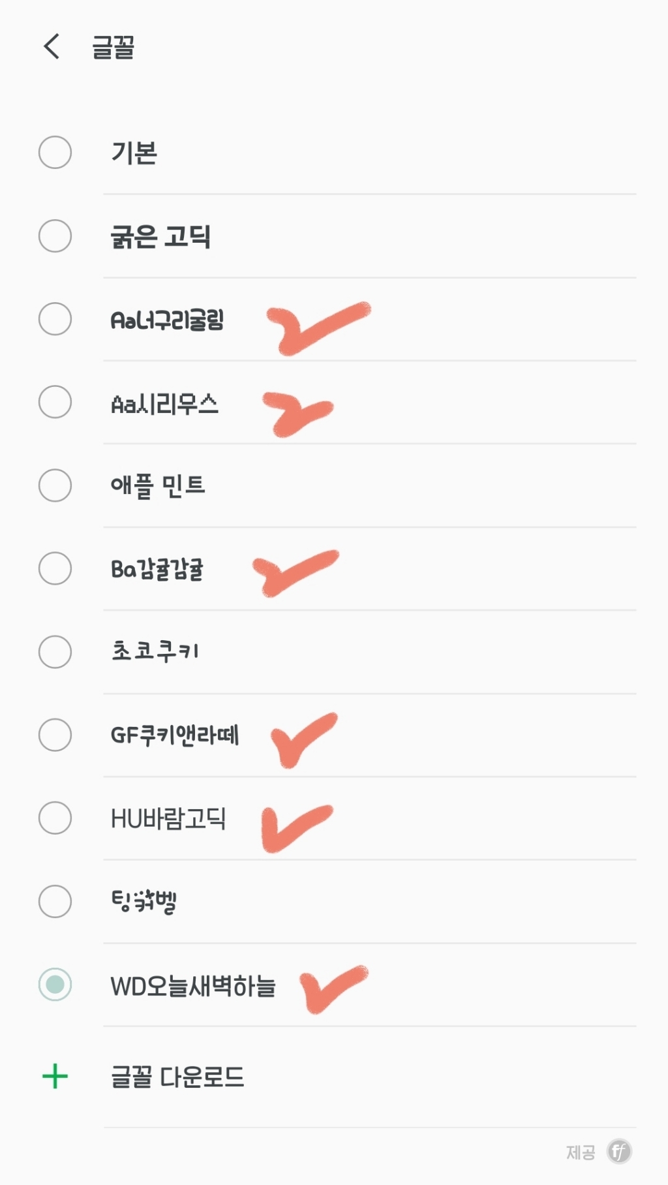Tap the FlipFont provider logo

618,1152
